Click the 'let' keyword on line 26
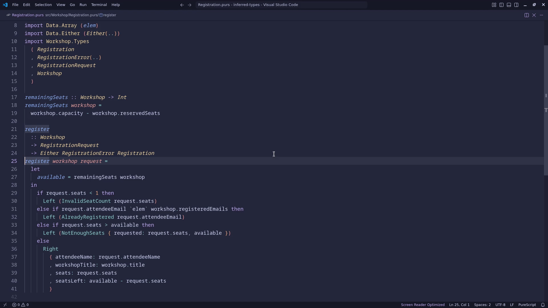Screen dimensions: 548x308 pos(36,169)
